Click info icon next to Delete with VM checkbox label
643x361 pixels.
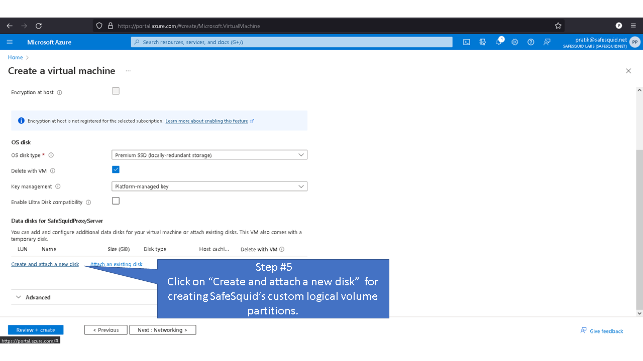(x=53, y=171)
